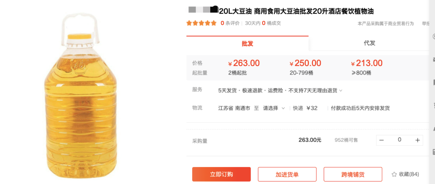Click the purchase quantity input field

pos(400,140)
